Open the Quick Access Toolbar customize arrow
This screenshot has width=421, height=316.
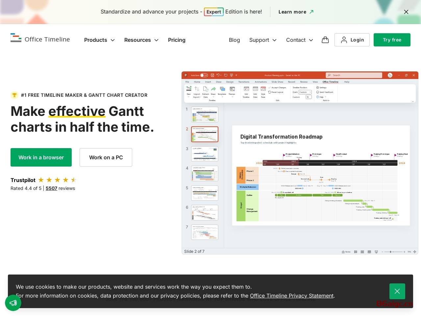pyautogui.click(x=236, y=75)
